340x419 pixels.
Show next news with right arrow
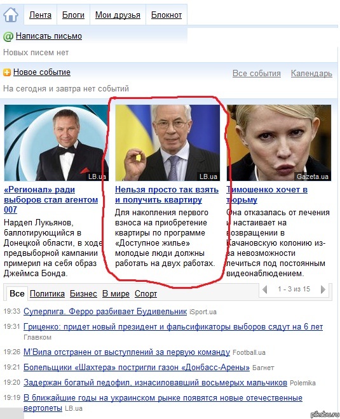pyautogui.click(x=323, y=289)
